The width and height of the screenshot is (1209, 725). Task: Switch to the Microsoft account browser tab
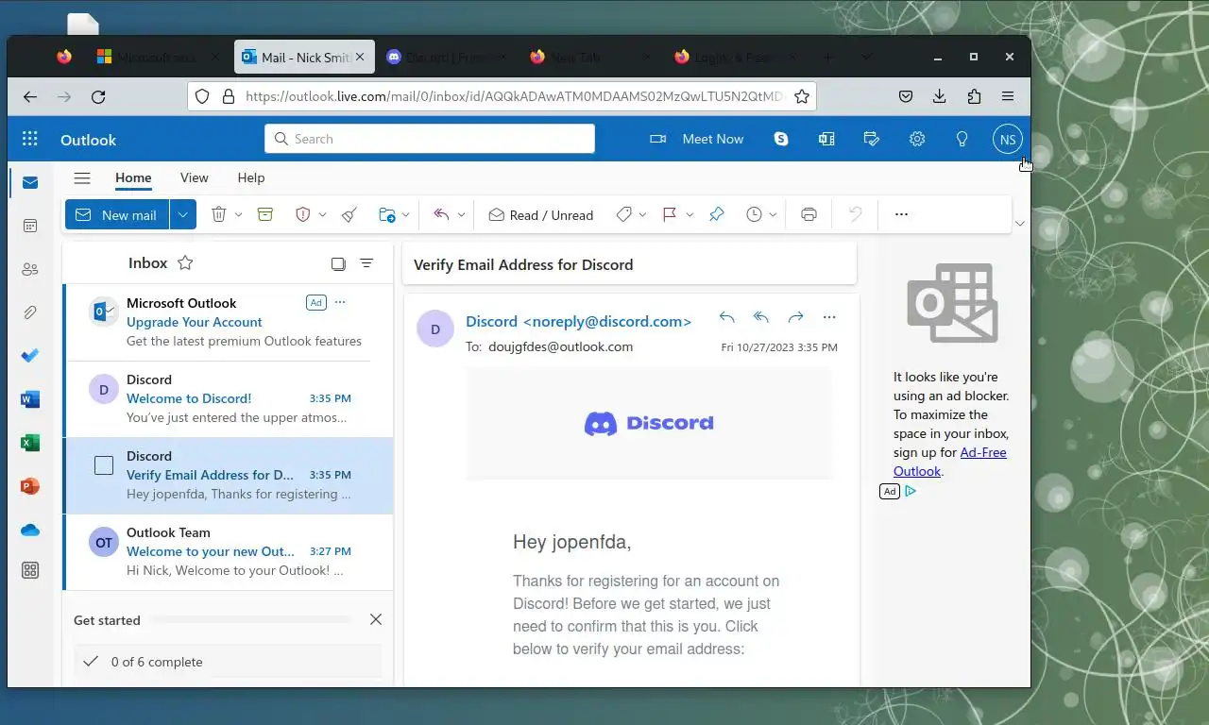point(157,58)
